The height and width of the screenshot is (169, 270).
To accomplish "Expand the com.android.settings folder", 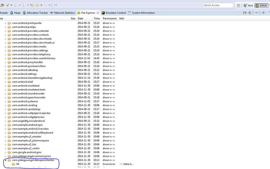I will [x=5, y=74].
